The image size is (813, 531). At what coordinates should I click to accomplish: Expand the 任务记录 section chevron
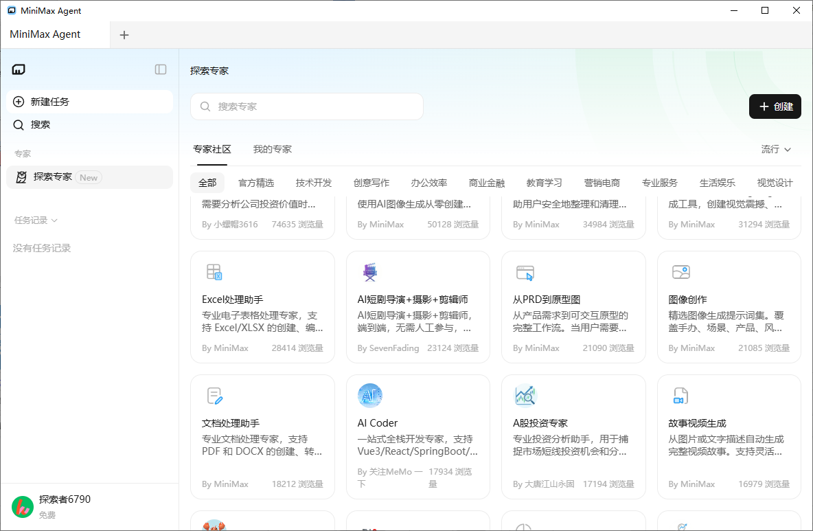(x=54, y=221)
